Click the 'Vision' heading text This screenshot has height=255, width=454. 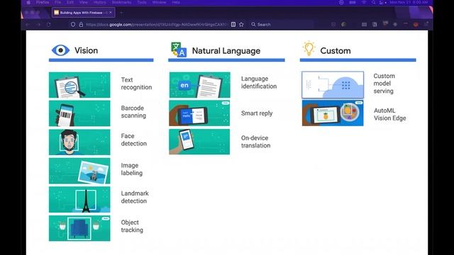pyautogui.click(x=87, y=50)
